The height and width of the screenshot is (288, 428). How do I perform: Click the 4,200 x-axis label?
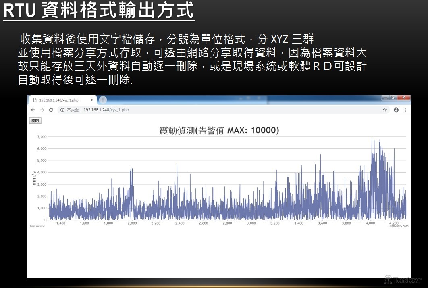[394, 223]
